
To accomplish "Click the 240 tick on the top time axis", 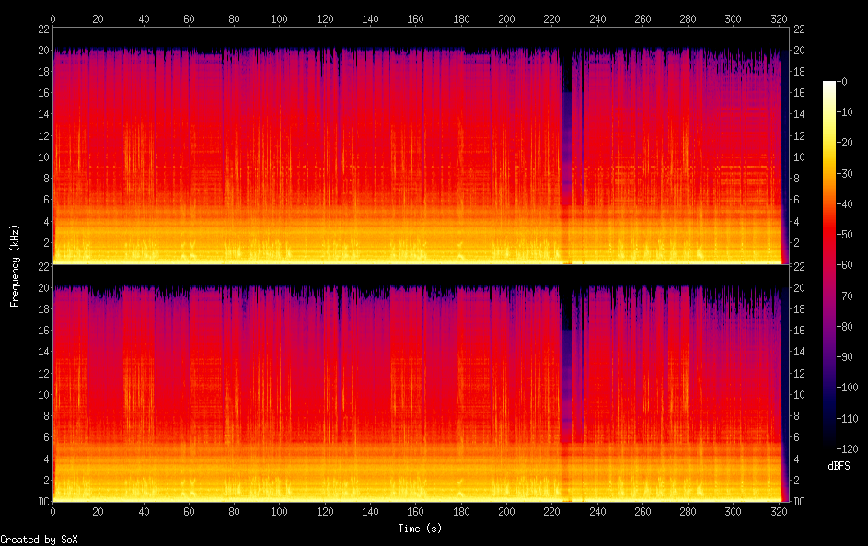I will pyautogui.click(x=597, y=17).
